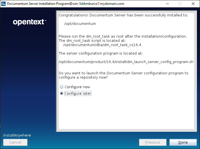Click the installer icon in title bar

click(3, 4)
